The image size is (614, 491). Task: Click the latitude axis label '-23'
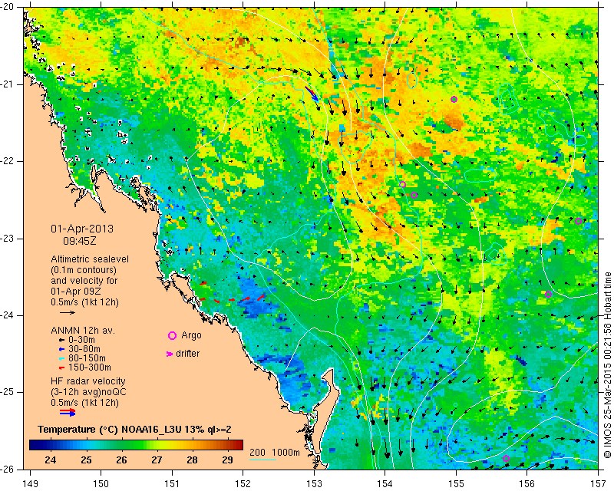8,239
